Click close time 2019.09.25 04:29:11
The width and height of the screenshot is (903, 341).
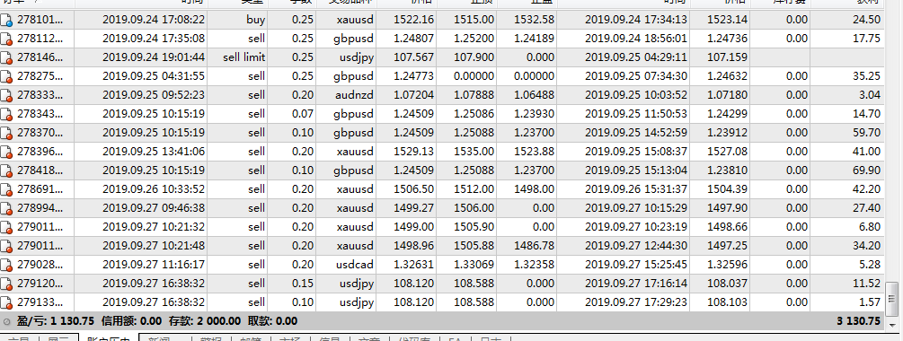(x=636, y=57)
